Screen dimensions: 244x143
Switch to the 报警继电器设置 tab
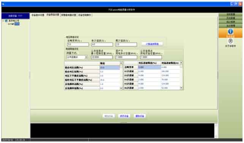(68, 15)
